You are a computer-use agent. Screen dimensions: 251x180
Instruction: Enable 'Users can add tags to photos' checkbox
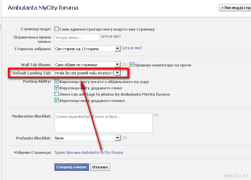coord(57,94)
